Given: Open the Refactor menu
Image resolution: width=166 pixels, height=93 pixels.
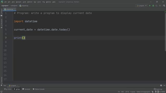Looking at the screenshot, I should coord(30,2).
